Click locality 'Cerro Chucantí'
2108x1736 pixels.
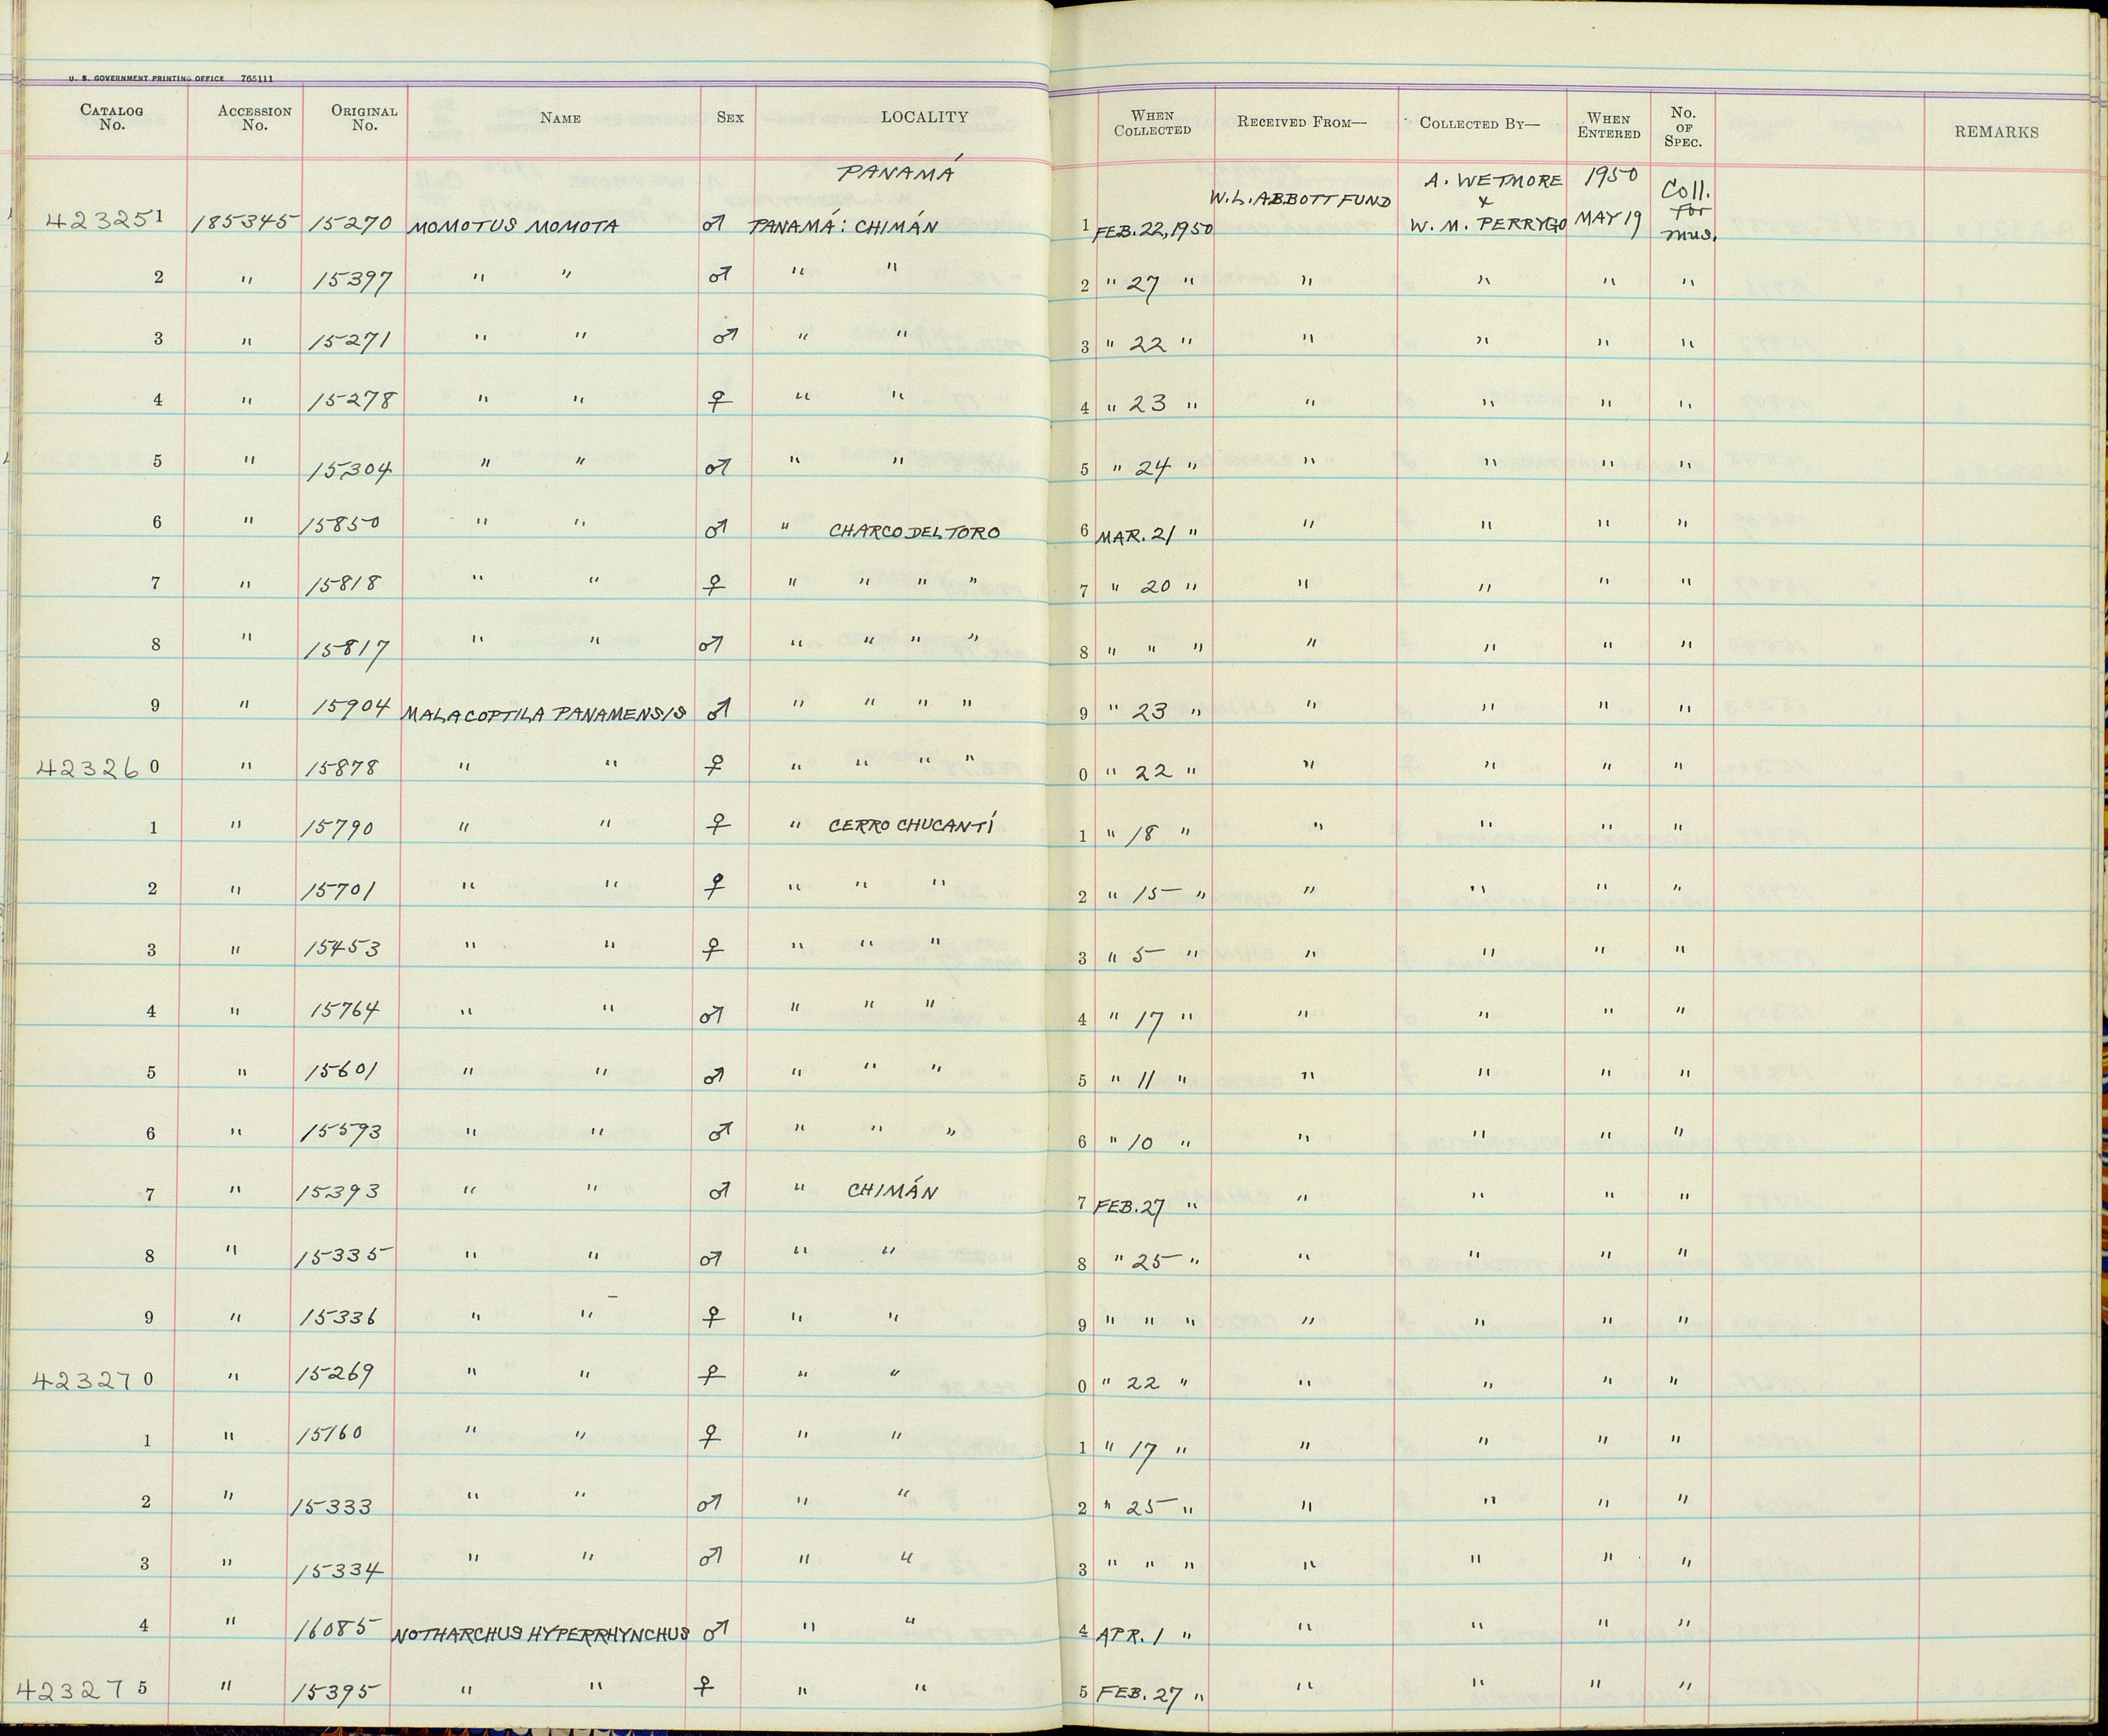click(911, 825)
